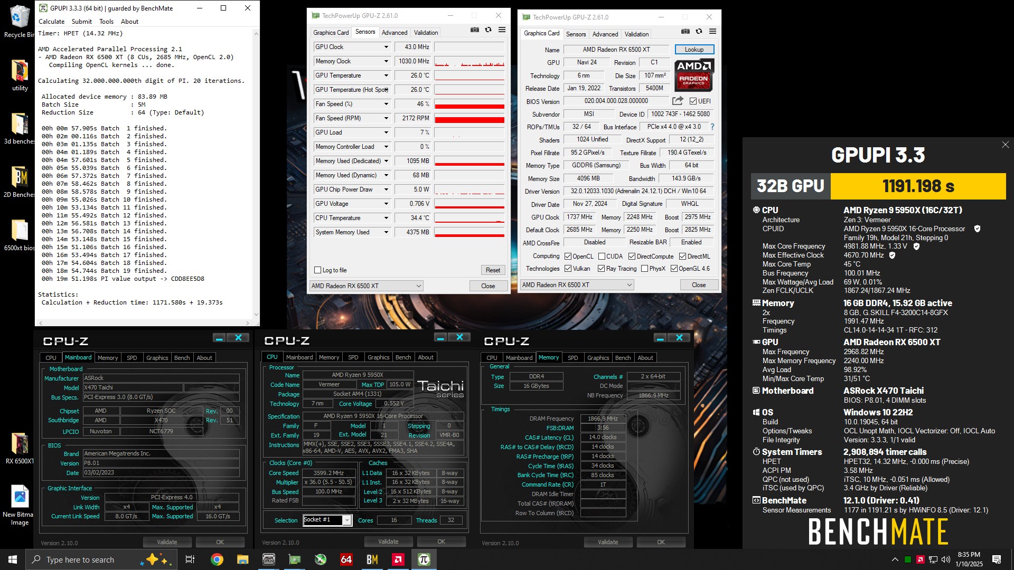Open GPU selector dropdown in GPU-Z Sensors window
The height and width of the screenshot is (570, 1014).
tap(366, 286)
